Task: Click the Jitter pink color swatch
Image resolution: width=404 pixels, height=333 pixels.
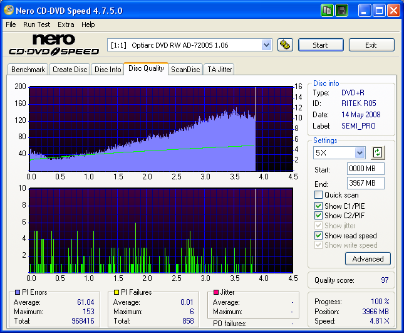Action: pyautogui.click(x=216, y=292)
